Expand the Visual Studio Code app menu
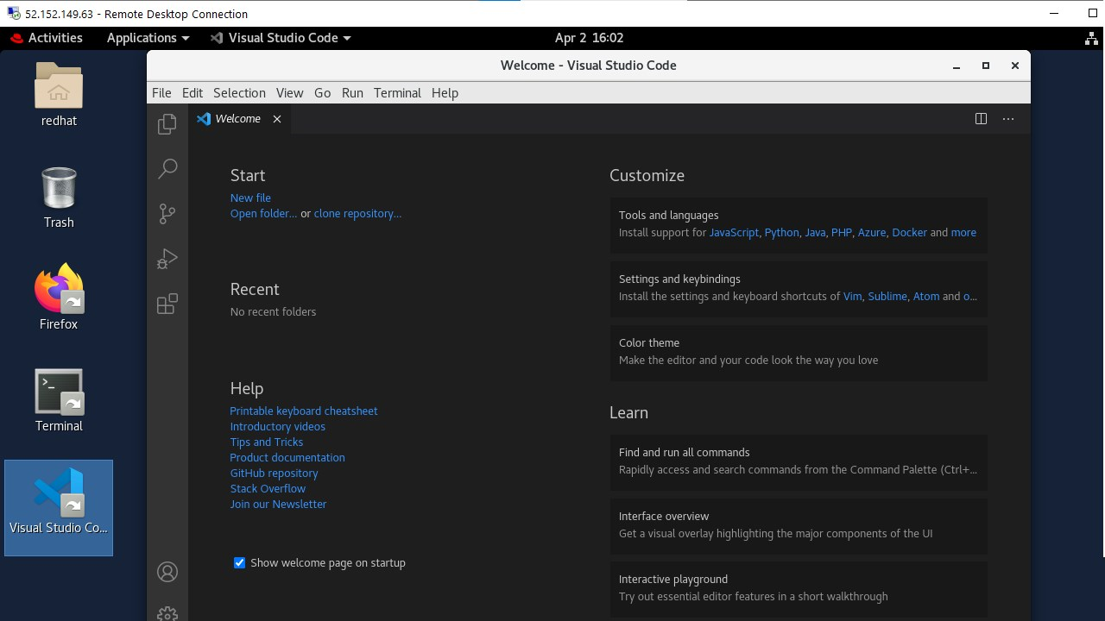The image size is (1105, 621). (x=281, y=38)
